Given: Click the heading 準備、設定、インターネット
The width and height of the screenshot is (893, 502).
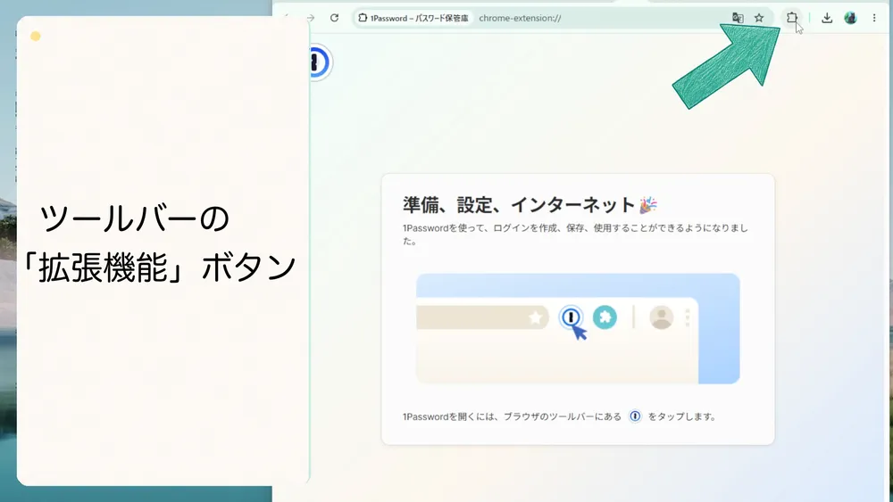Looking at the screenshot, I should pyautogui.click(x=519, y=205).
